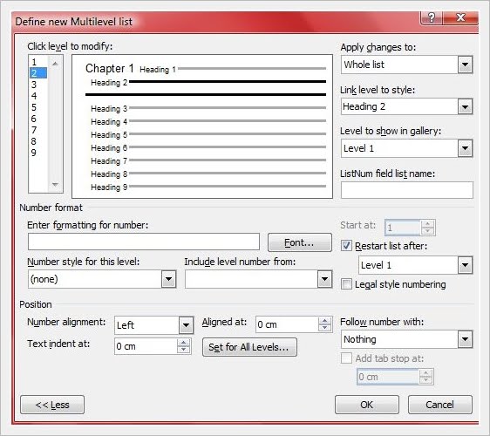Screen dimensions: 490x436
Task: Select level 5 in the level list
Action: [x=38, y=107]
